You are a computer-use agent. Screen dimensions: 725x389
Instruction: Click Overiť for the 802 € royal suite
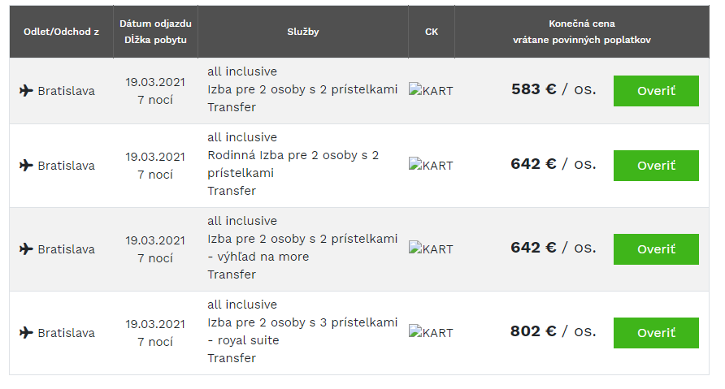tap(656, 333)
